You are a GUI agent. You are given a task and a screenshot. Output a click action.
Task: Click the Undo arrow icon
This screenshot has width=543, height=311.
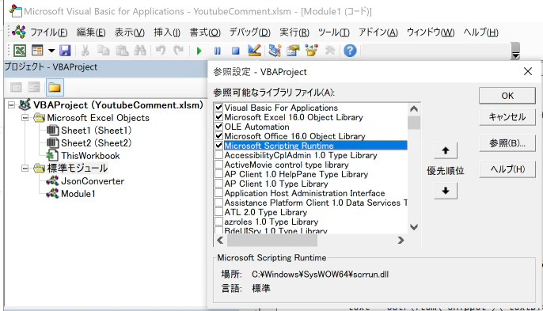161,51
